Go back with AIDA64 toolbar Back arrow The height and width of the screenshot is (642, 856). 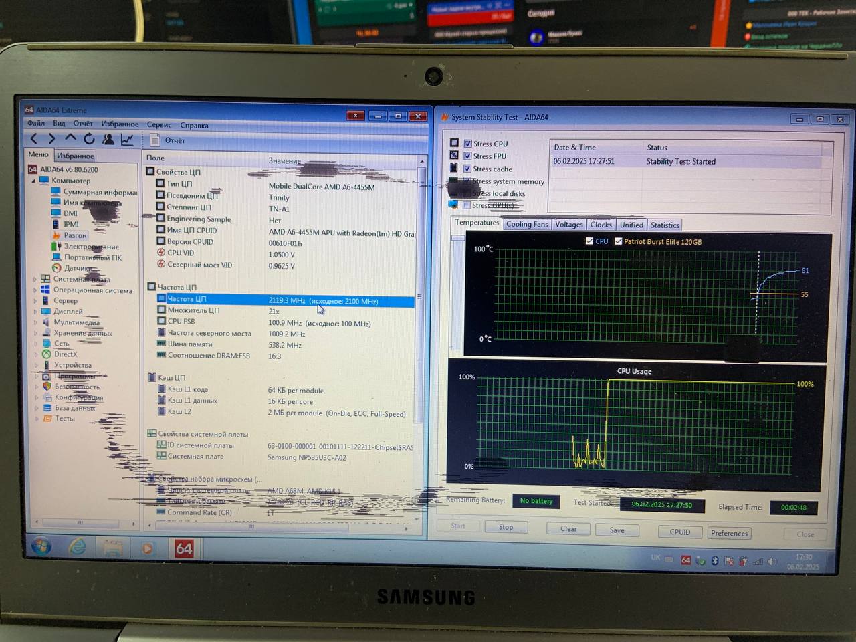point(33,139)
